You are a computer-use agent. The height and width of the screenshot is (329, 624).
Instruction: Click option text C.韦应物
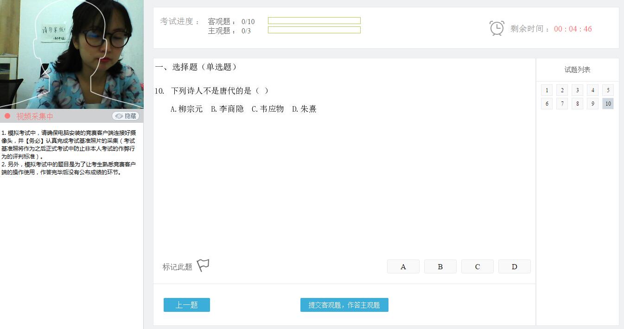(x=267, y=109)
